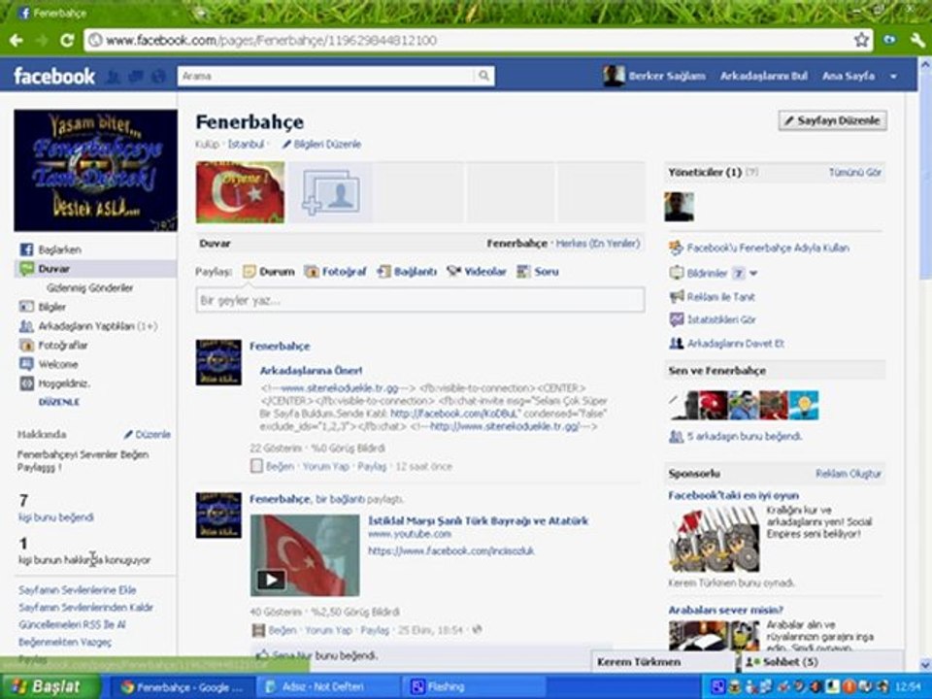Choose Soru share option
The width and height of the screenshot is (932, 699).
click(538, 272)
